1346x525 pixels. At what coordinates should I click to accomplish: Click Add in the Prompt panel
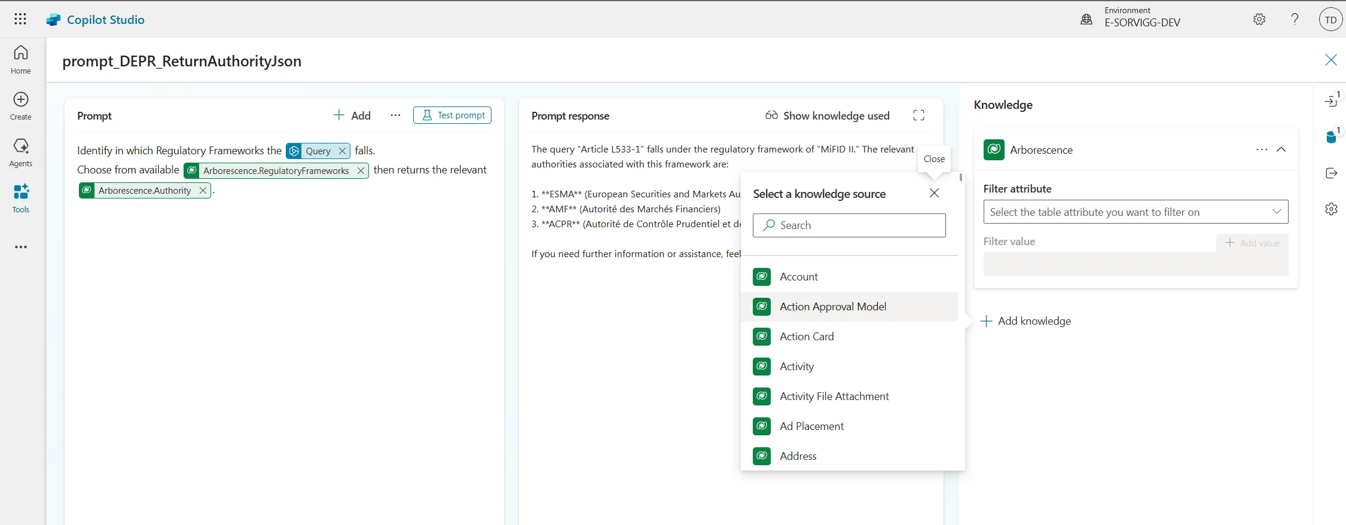(x=352, y=115)
